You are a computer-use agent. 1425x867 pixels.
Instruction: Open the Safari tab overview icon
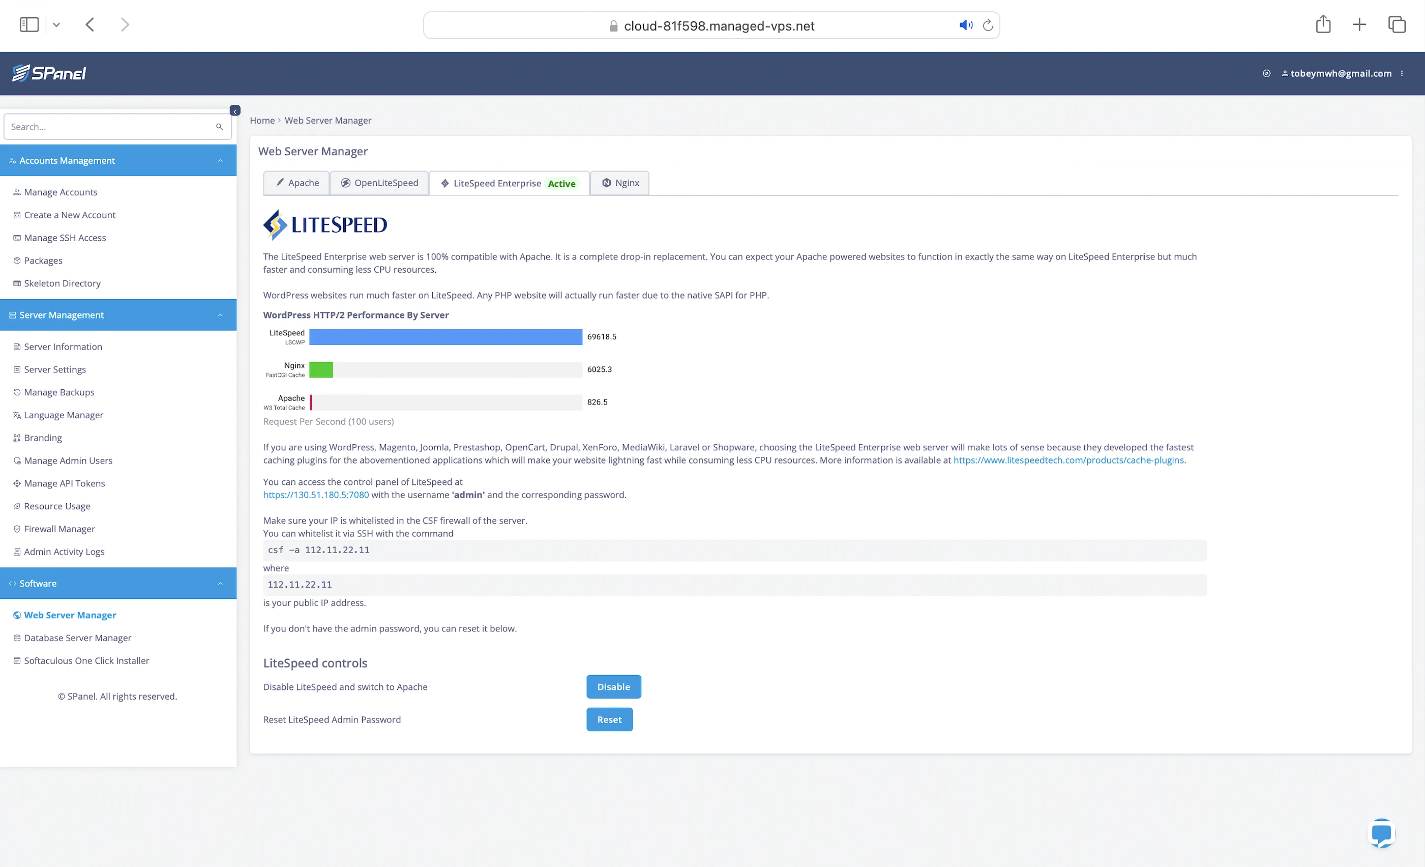(1396, 24)
